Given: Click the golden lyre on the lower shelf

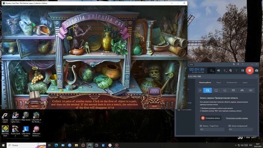Looking at the screenshot, I should click(x=71, y=77).
